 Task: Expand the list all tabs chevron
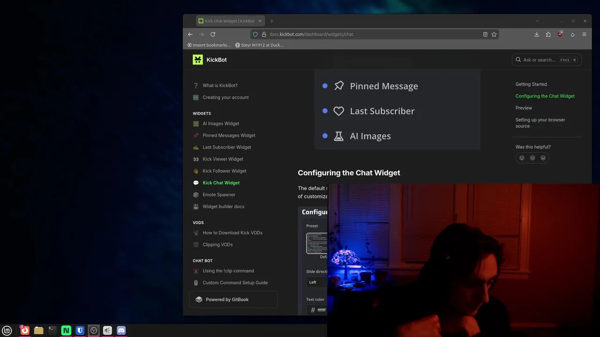pos(538,21)
